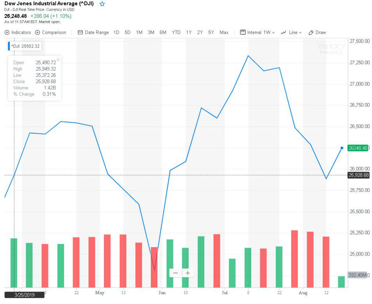The width and height of the screenshot is (372, 304).
Task: Select the 6M range
Action: 163,33
